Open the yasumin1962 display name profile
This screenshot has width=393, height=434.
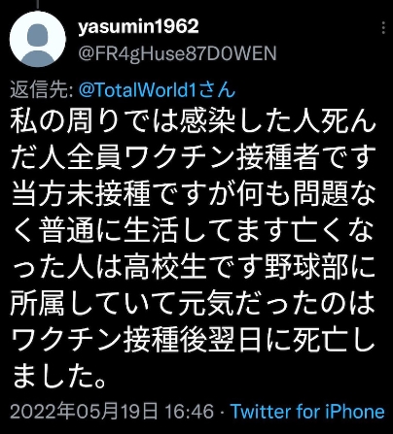click(x=138, y=26)
